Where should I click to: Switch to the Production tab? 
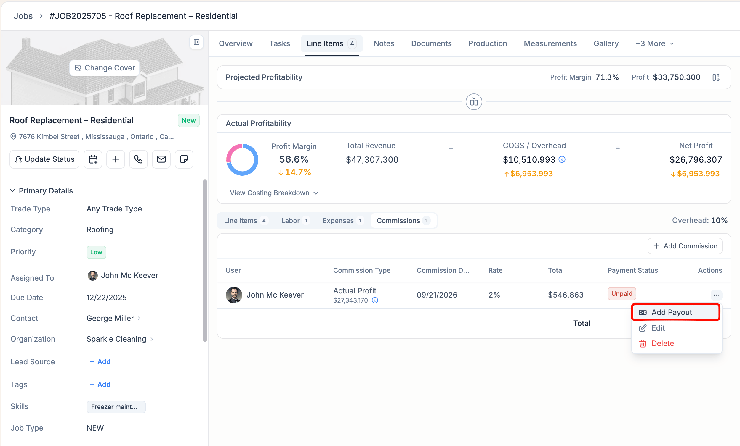tap(488, 43)
